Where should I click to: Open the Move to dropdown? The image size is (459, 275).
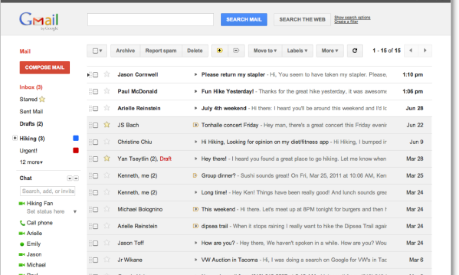[x=265, y=51]
